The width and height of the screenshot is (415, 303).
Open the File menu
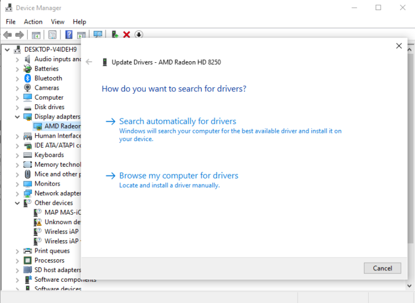tap(11, 22)
